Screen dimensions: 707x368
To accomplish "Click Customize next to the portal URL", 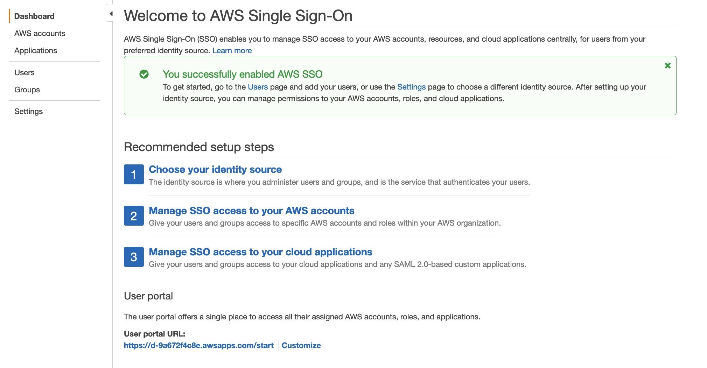I will (301, 345).
